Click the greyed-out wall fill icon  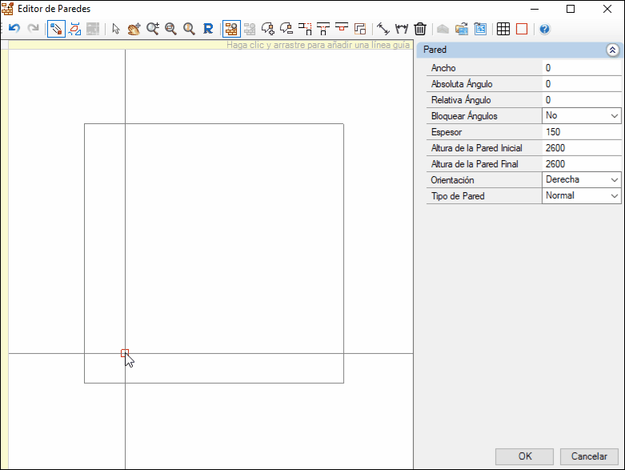tap(93, 29)
